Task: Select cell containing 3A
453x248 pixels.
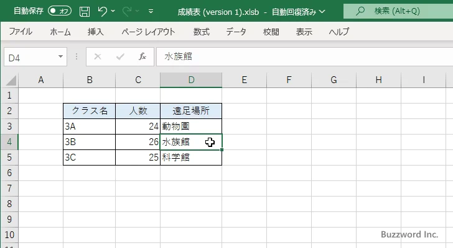Action: coord(89,126)
